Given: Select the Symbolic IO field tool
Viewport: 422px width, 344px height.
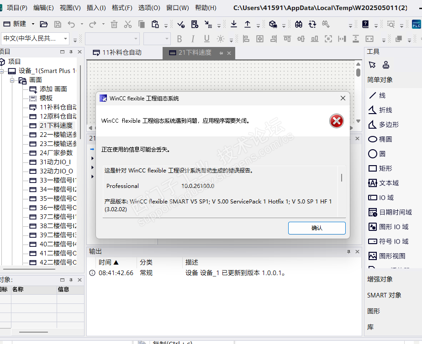Looking at the screenshot, I should click(388, 241).
